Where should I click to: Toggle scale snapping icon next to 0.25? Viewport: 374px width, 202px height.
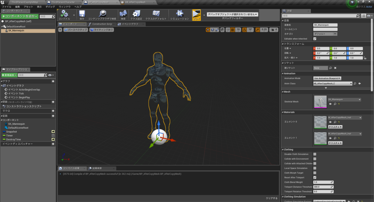click(x=257, y=30)
